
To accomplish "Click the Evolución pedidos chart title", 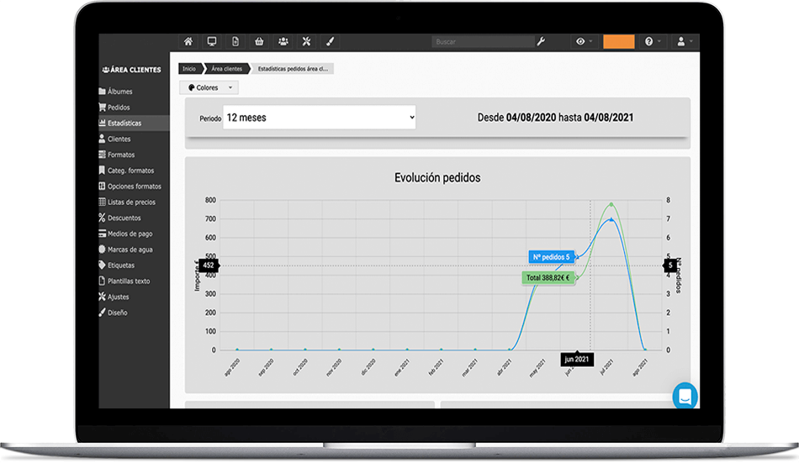I will pyautogui.click(x=437, y=178).
